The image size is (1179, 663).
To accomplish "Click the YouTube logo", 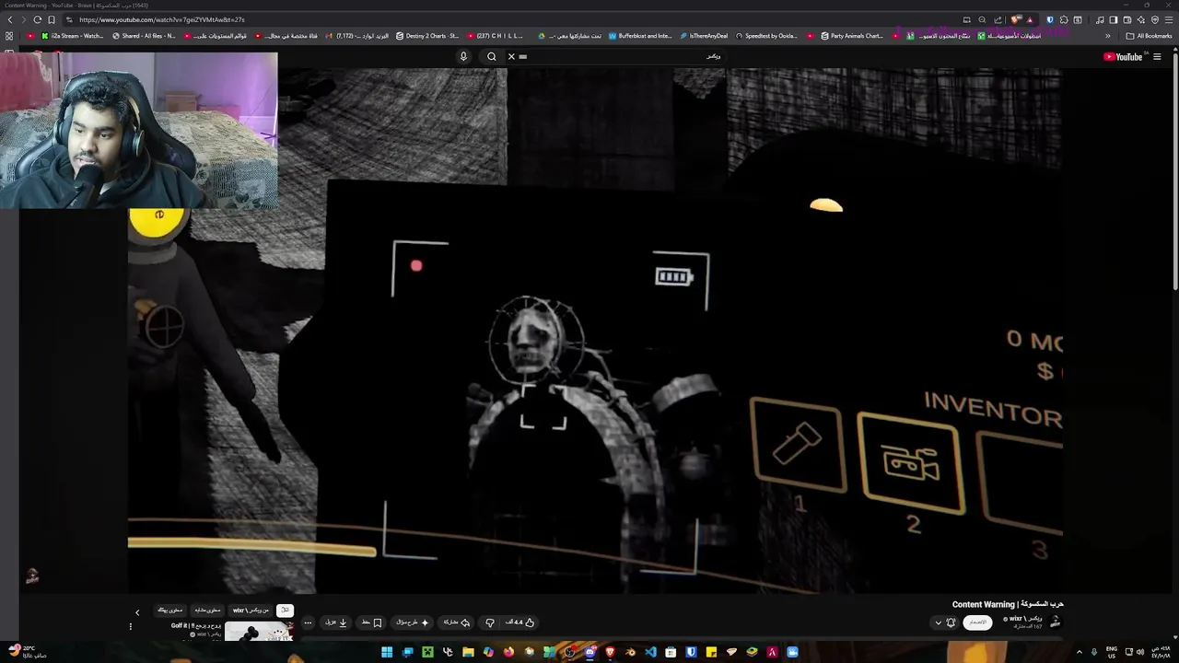I will pyautogui.click(x=1123, y=56).
